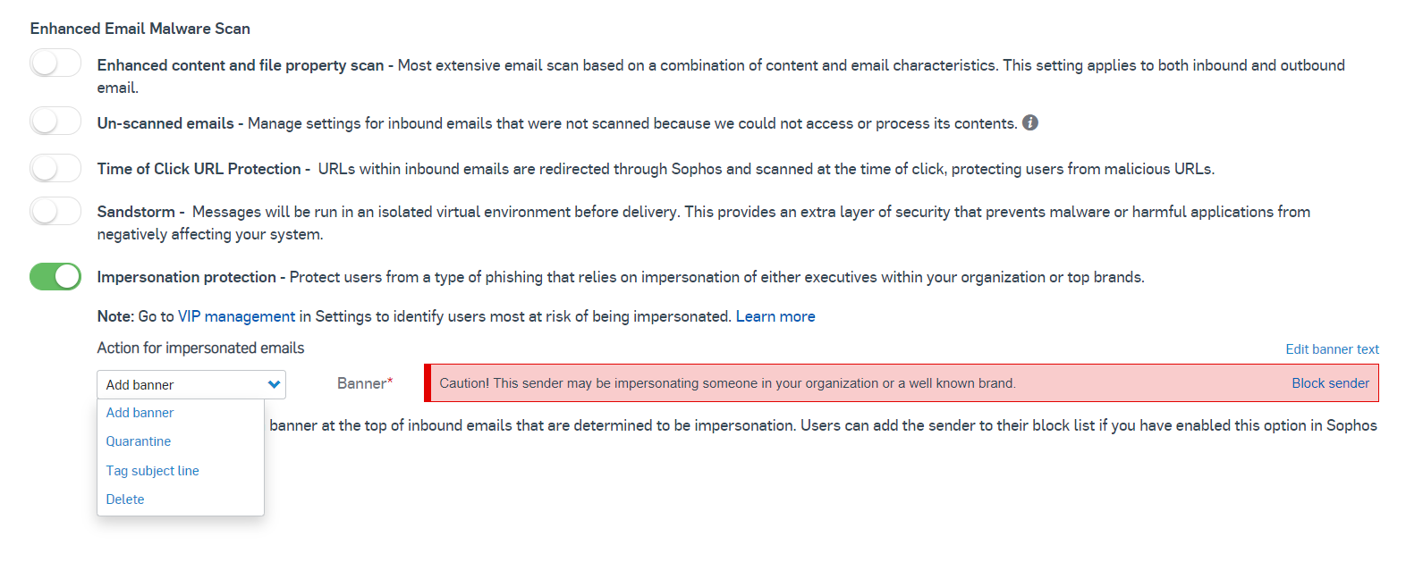Image resolution: width=1406 pixels, height=579 pixels.
Task: Select Tag subject line option
Action: pyautogui.click(x=152, y=471)
